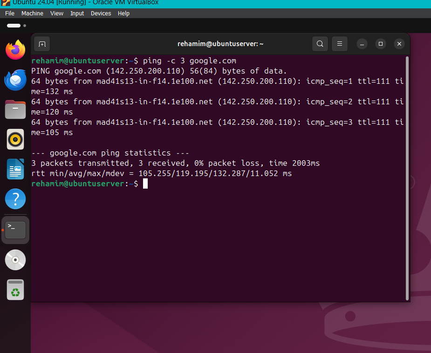Screen dimensions: 431x353
Task: Open the Files manager dock icon
Action: 15,109
